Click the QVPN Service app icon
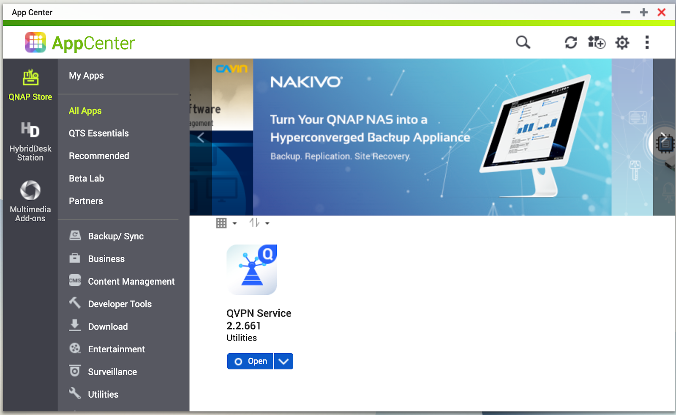The width and height of the screenshot is (676, 415). [x=252, y=269]
